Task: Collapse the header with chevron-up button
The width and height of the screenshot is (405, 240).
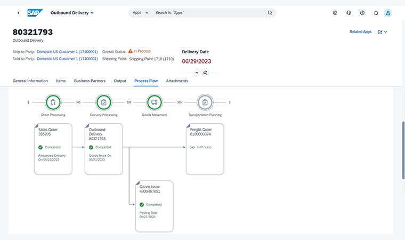Action: click(x=196, y=73)
